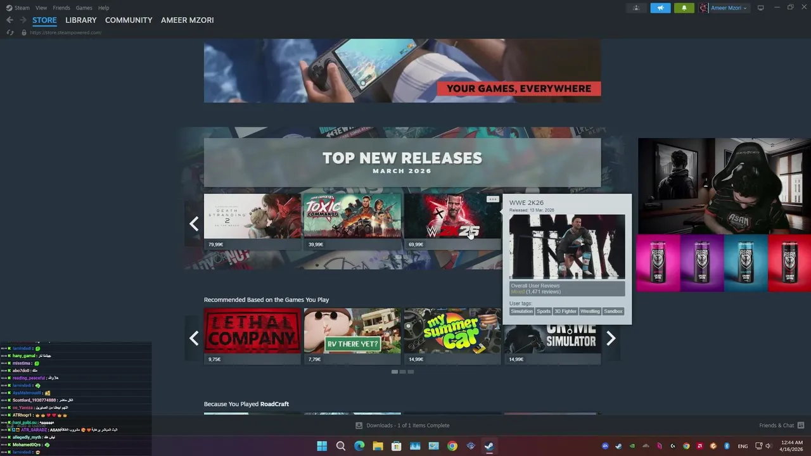
Task: Go back with the navigation back arrow
Action: [x=10, y=20]
